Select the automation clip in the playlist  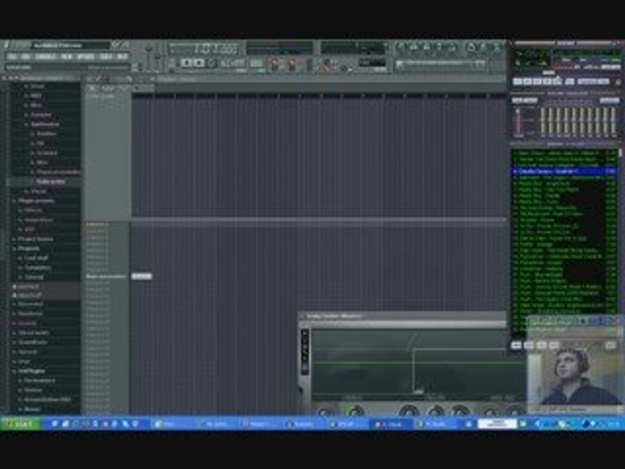coord(141,276)
